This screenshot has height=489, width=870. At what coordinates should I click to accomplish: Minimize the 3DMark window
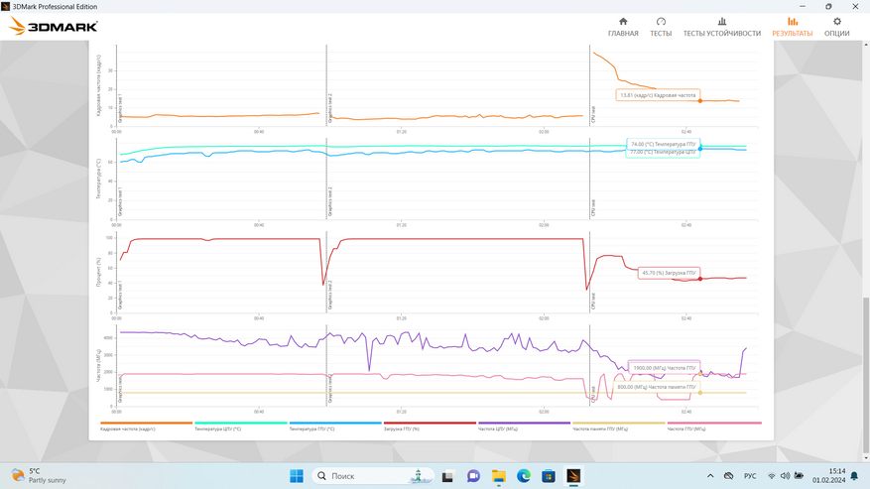803,6
